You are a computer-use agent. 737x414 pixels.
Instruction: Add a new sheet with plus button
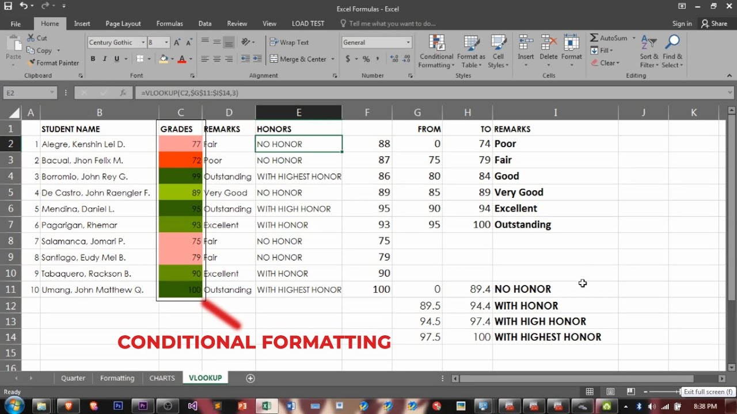pyautogui.click(x=250, y=378)
